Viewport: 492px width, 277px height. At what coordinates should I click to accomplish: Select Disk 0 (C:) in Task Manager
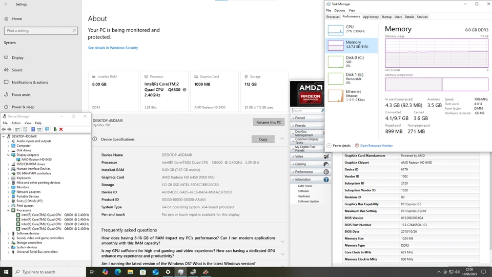pos(352,62)
